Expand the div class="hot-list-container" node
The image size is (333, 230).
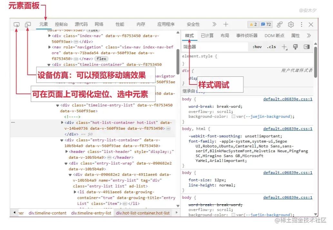[x=62, y=123]
